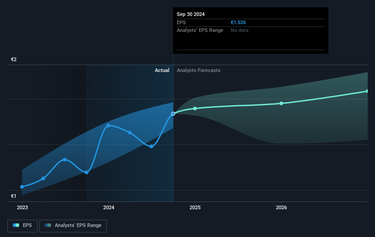Click the early 2024 EPS peak data point
Viewport: 375px width, 237px height.
click(108, 125)
